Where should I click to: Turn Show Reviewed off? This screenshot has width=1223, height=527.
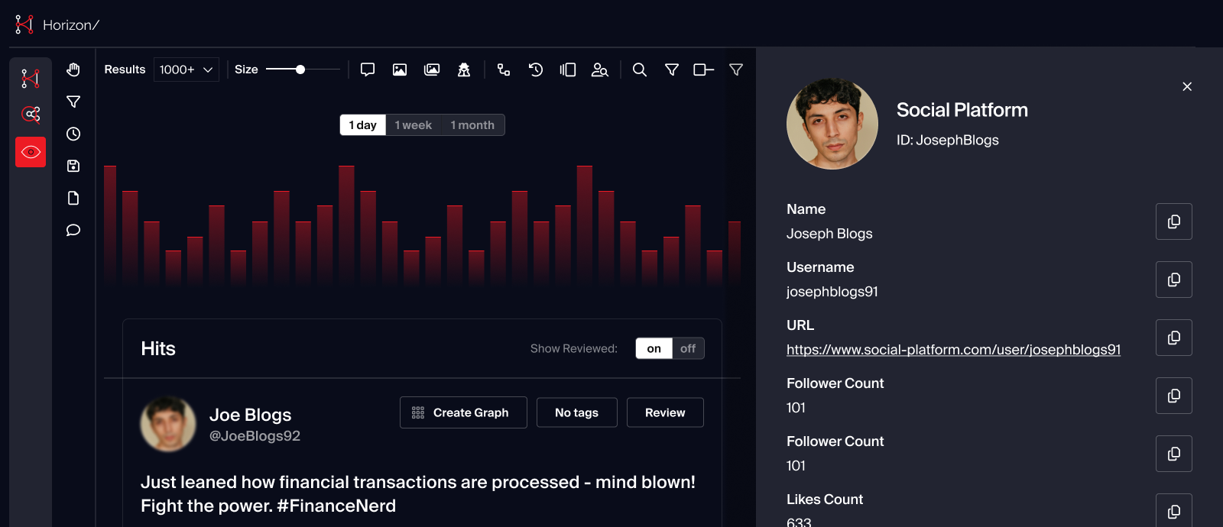(x=688, y=348)
